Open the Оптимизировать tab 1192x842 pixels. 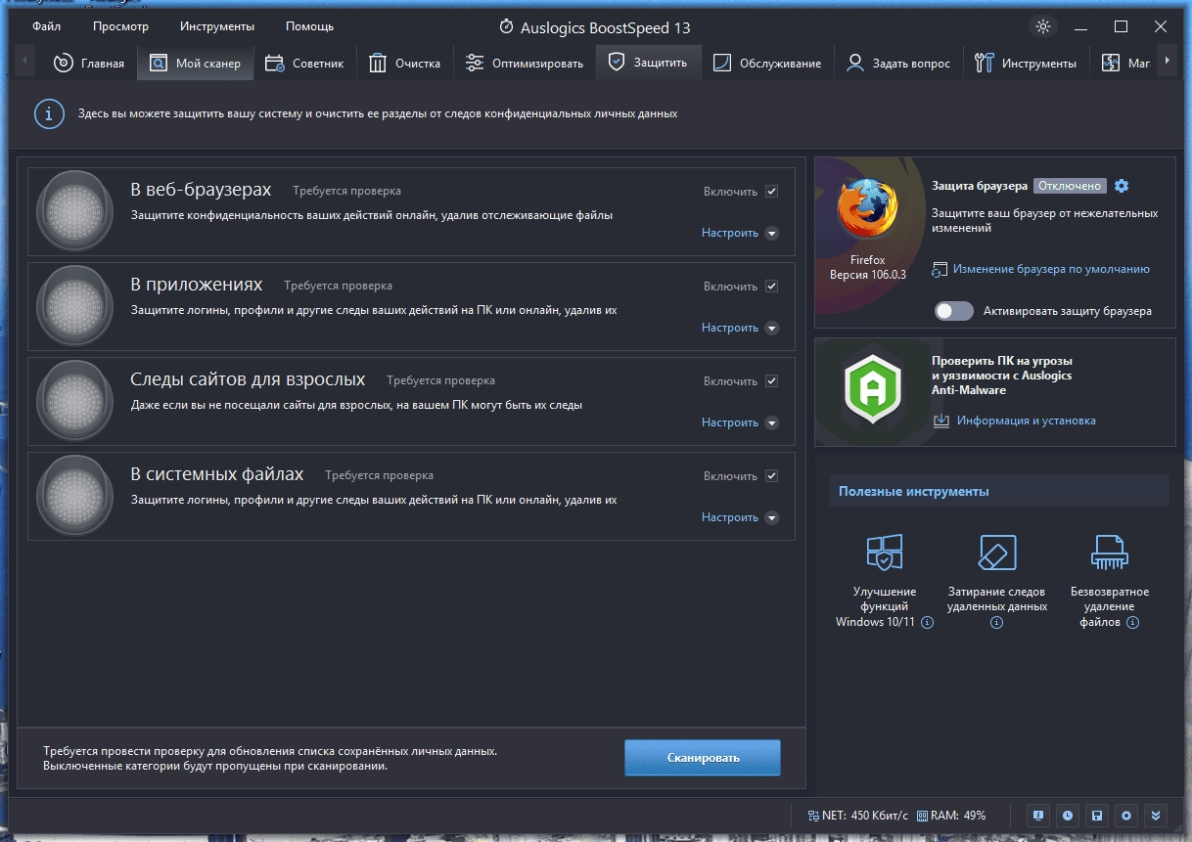524,64
